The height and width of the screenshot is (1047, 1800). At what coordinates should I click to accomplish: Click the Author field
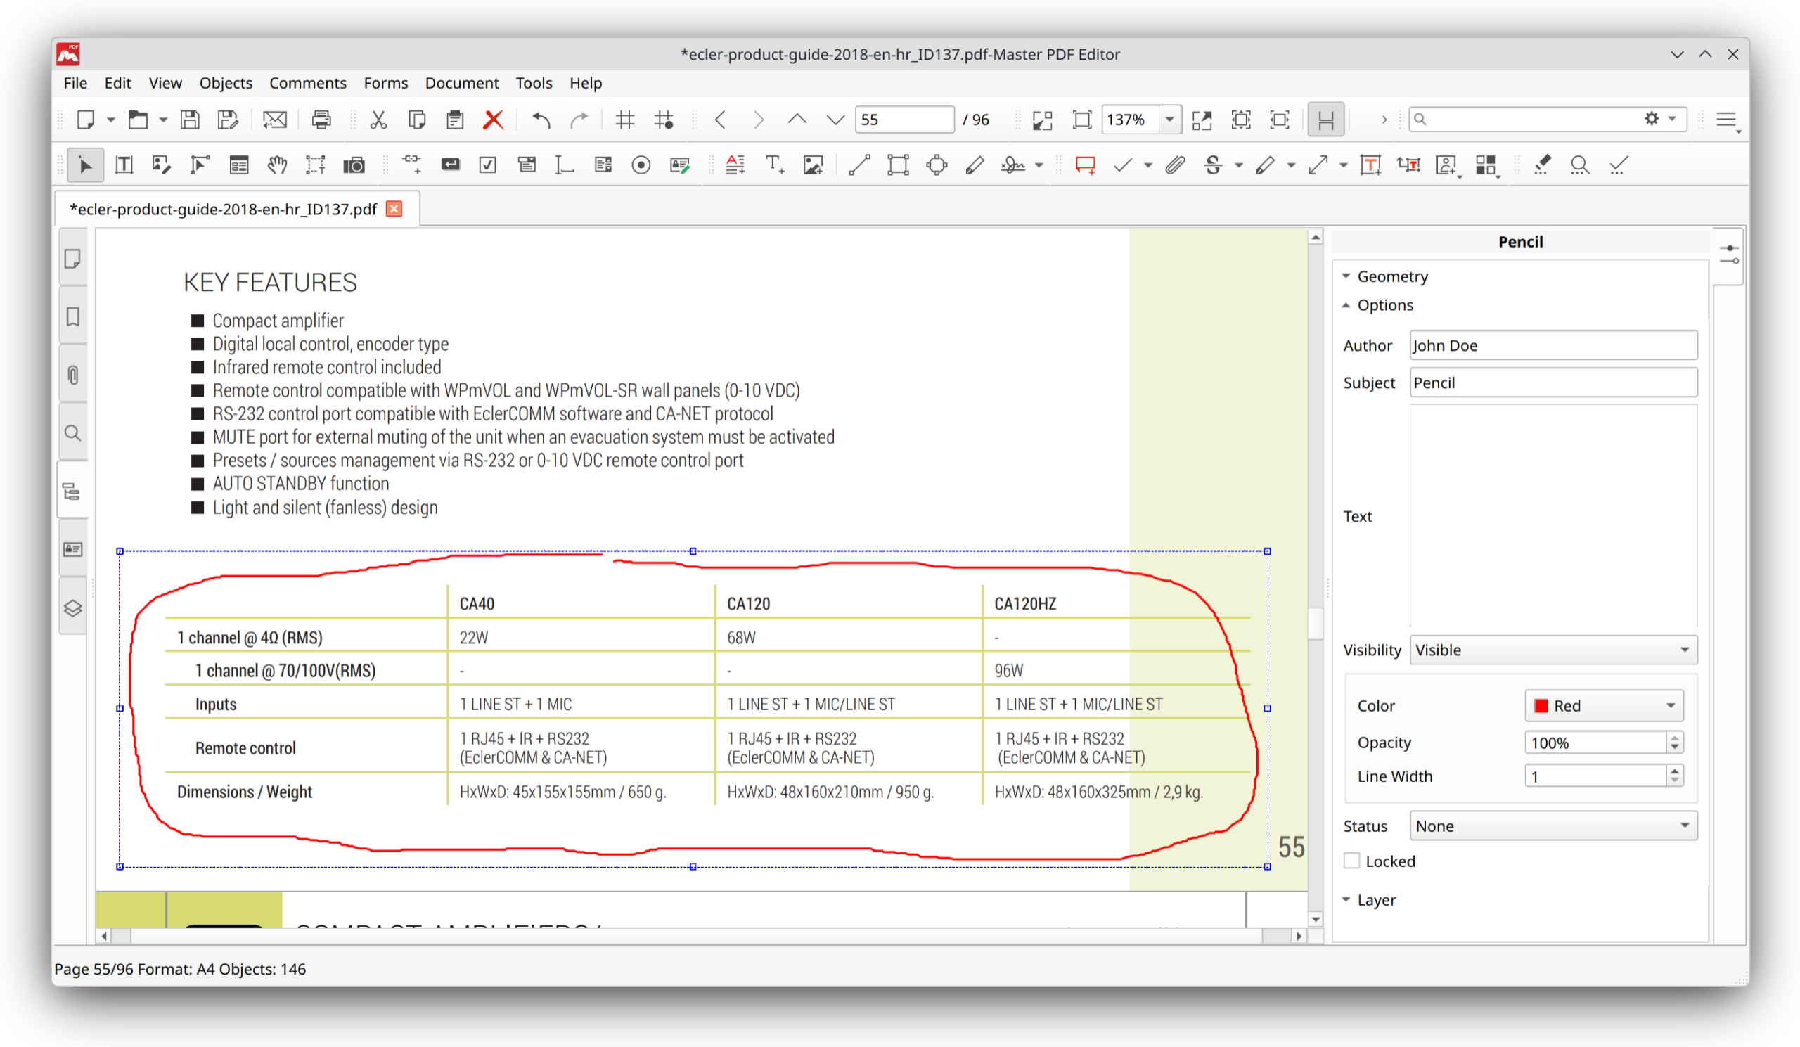1554,345
